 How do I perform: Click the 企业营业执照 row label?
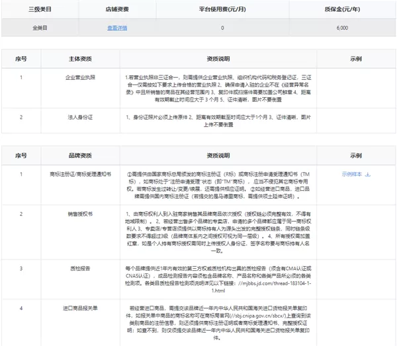(80, 77)
